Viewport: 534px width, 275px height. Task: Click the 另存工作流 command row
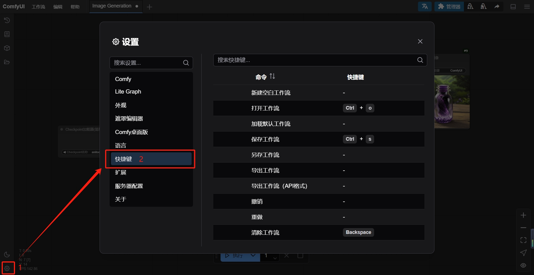click(319, 155)
